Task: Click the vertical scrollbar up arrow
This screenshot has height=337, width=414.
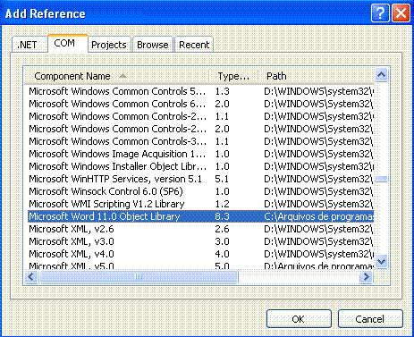Action: pyautogui.click(x=382, y=74)
